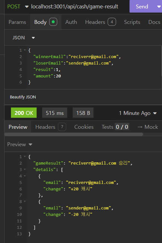This screenshot has width=162, height=243.
Task: Open the Auth tab
Action: [71, 22]
